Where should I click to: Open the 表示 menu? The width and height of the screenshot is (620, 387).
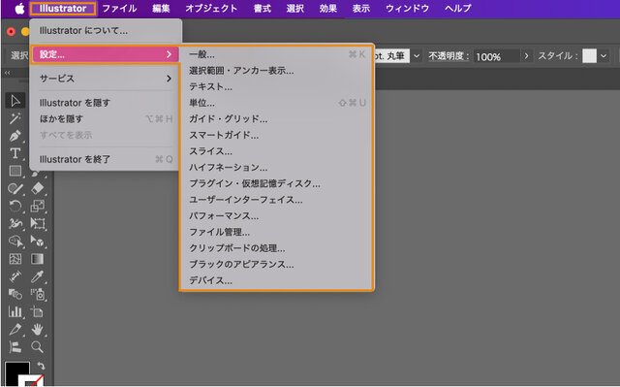click(x=361, y=9)
